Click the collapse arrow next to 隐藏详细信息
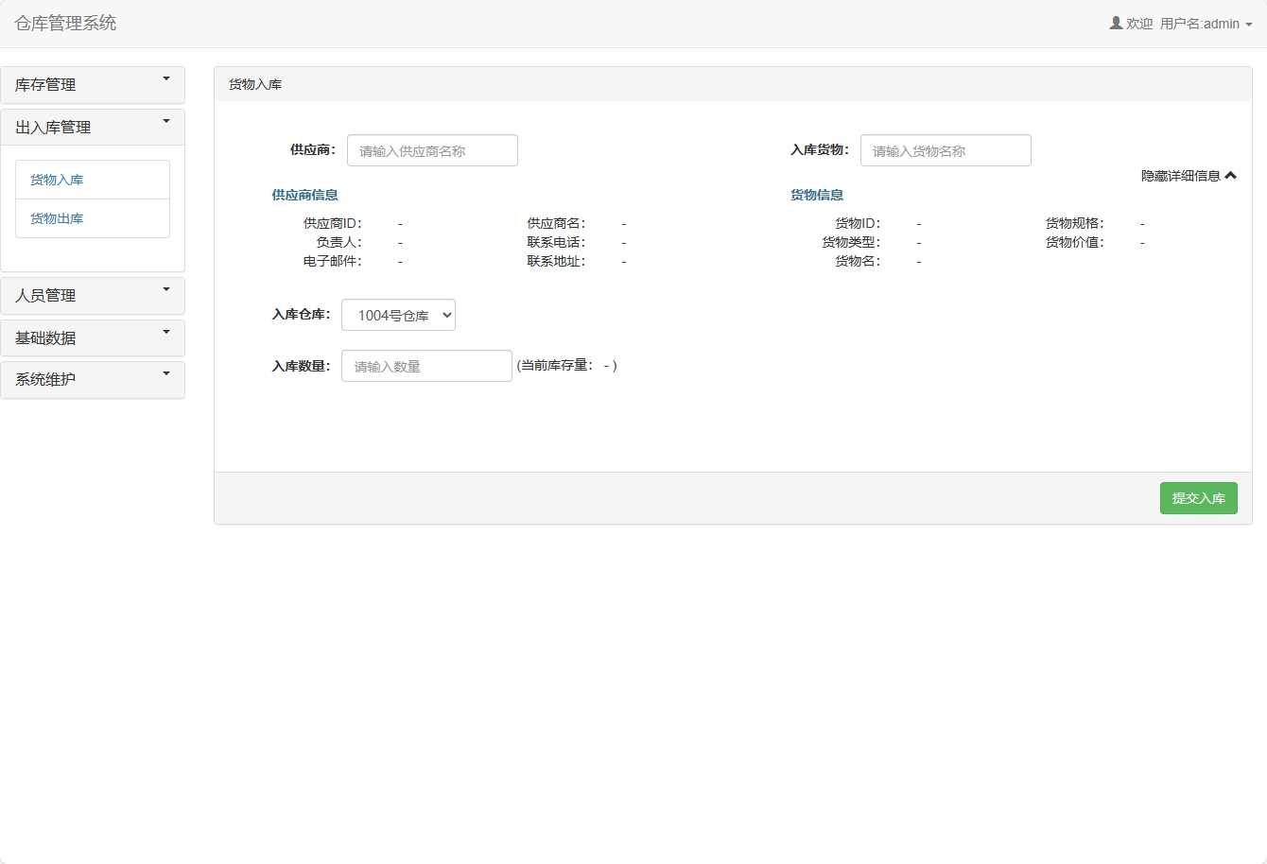The width and height of the screenshot is (1267, 864). tap(1231, 176)
